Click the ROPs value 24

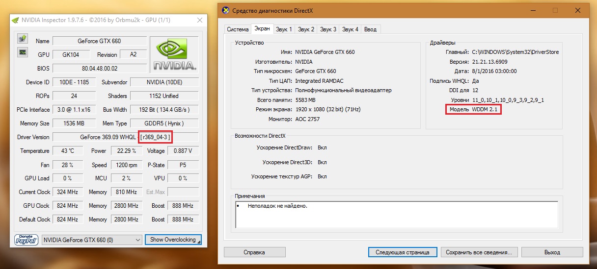(74, 96)
